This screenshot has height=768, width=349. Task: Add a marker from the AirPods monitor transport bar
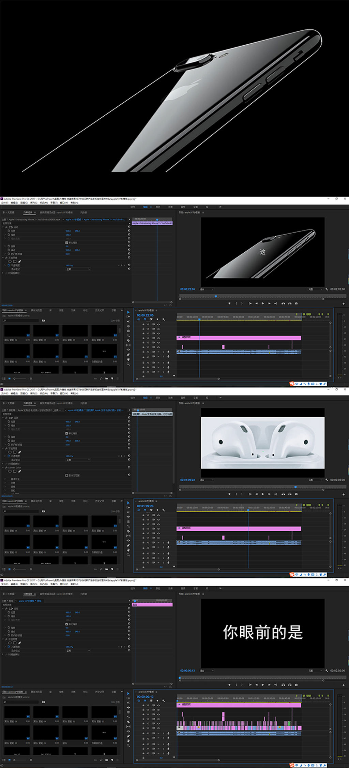229,494
